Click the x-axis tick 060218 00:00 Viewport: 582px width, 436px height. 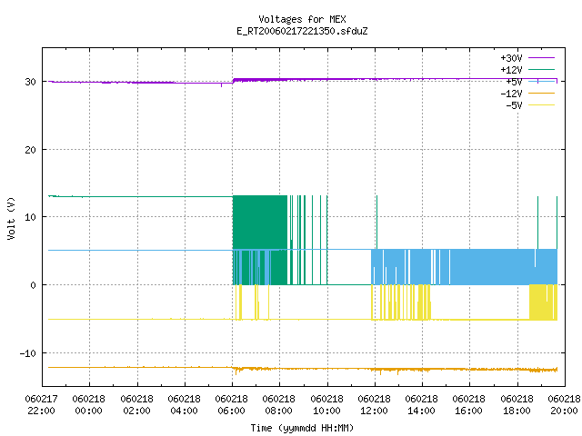[x=89, y=405]
